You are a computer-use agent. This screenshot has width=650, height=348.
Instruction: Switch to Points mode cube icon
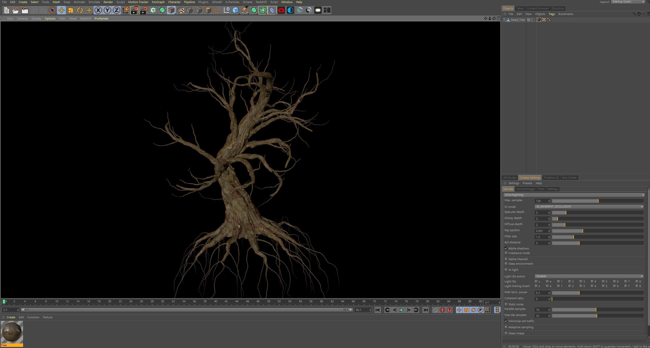190,10
